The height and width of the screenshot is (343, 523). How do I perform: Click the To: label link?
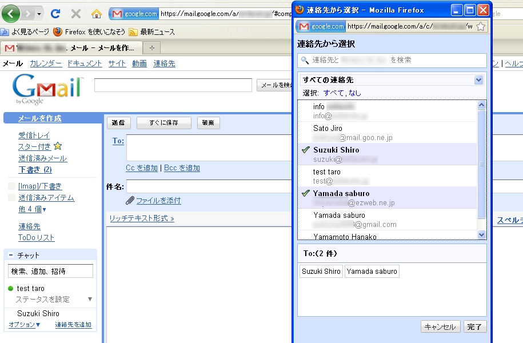[118, 141]
